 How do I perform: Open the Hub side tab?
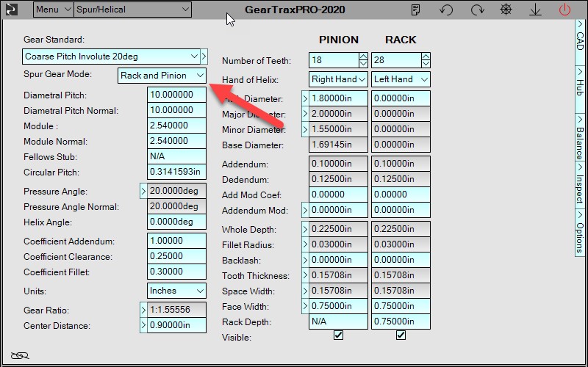click(580, 90)
